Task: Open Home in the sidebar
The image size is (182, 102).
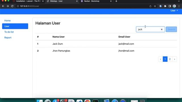Action: point(7,21)
